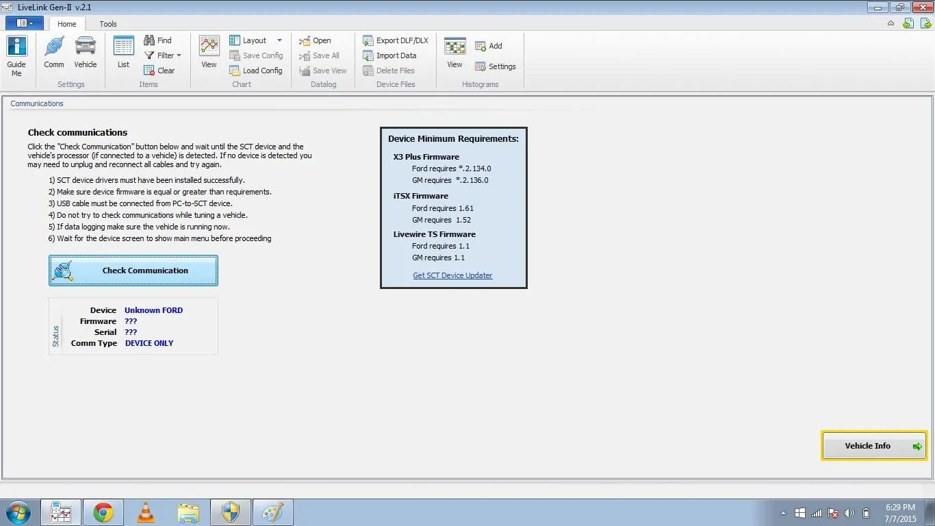Screen dimensions: 935x526
Task: Open Comm settings in the ribbon
Action: pos(54,53)
